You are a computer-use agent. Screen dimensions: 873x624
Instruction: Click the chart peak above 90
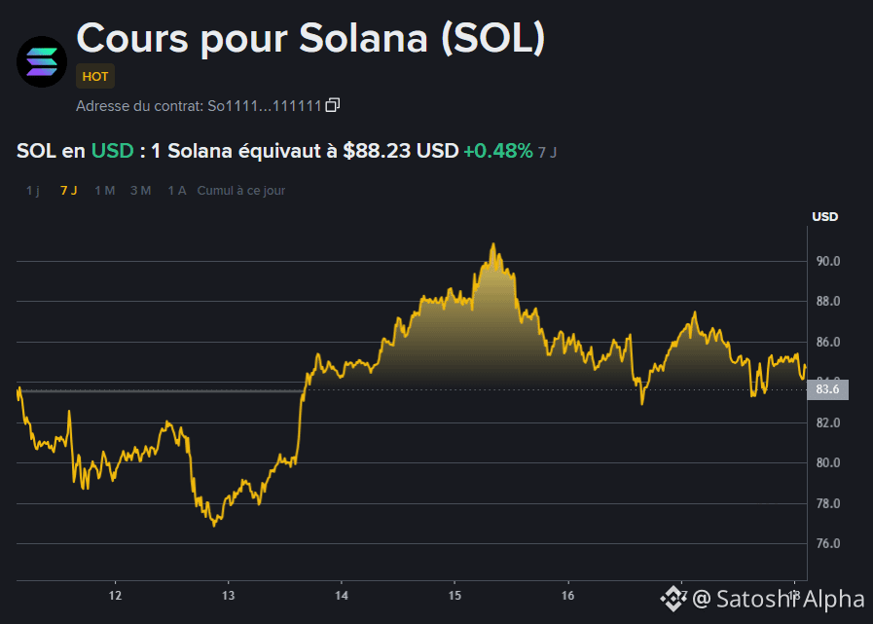pyautogui.click(x=492, y=244)
